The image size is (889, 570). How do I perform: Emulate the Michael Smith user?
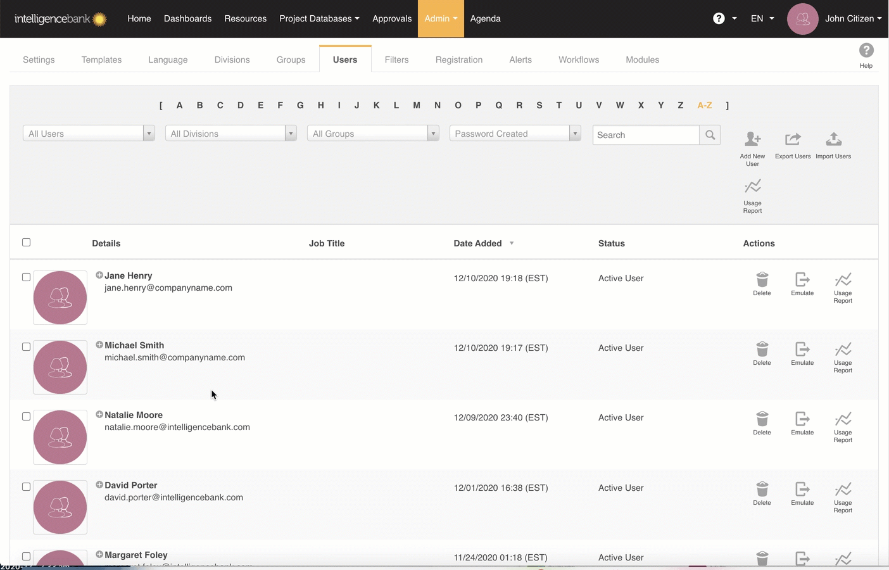[802, 350]
